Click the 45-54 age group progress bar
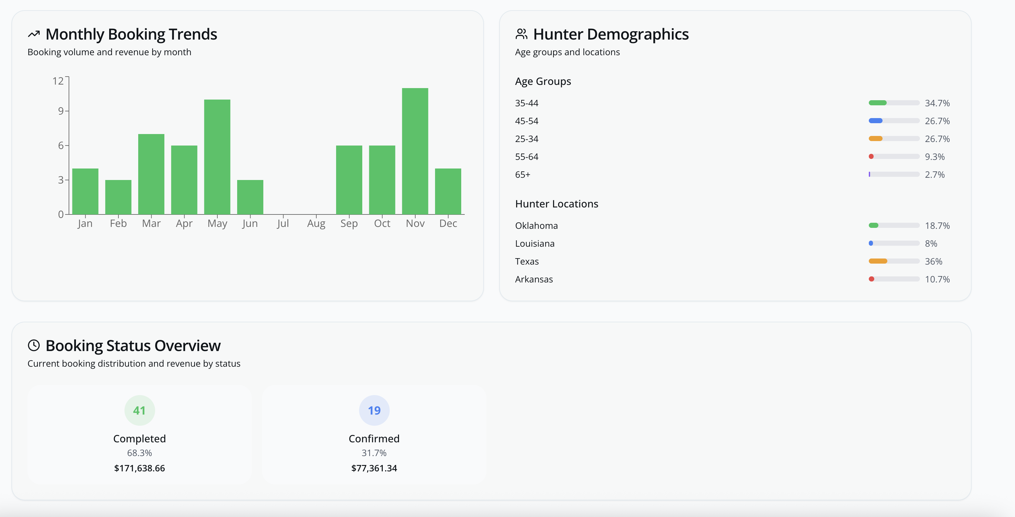This screenshot has width=1015, height=517. click(894, 121)
